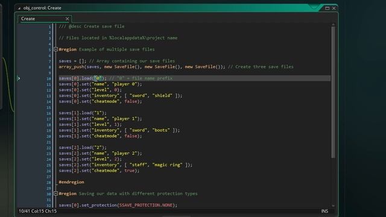
Task: Click the localappdata comment line
Action: point(118,38)
